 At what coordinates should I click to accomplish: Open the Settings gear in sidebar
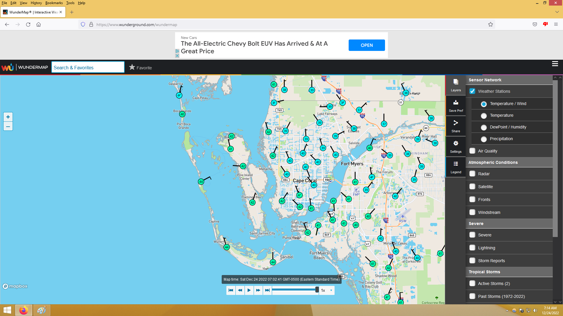click(456, 146)
